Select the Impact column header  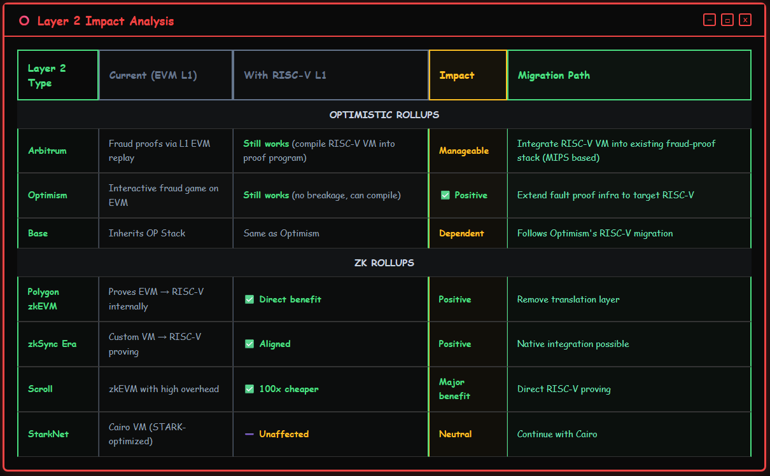click(468, 75)
